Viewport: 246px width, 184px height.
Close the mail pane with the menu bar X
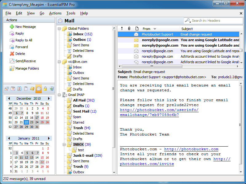click(x=241, y=13)
